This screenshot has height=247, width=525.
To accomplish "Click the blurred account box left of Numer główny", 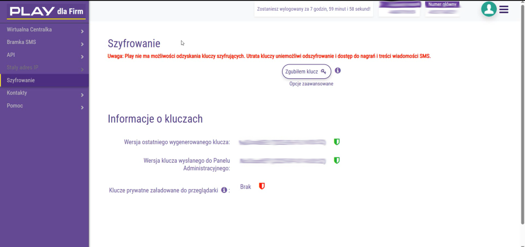I will click(399, 9).
